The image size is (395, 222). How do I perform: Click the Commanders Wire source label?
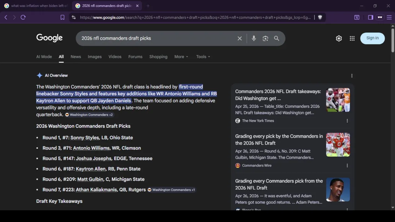tap(257, 166)
